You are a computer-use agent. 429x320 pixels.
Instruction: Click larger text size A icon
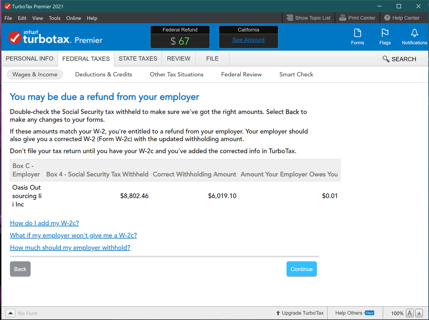click(x=410, y=313)
